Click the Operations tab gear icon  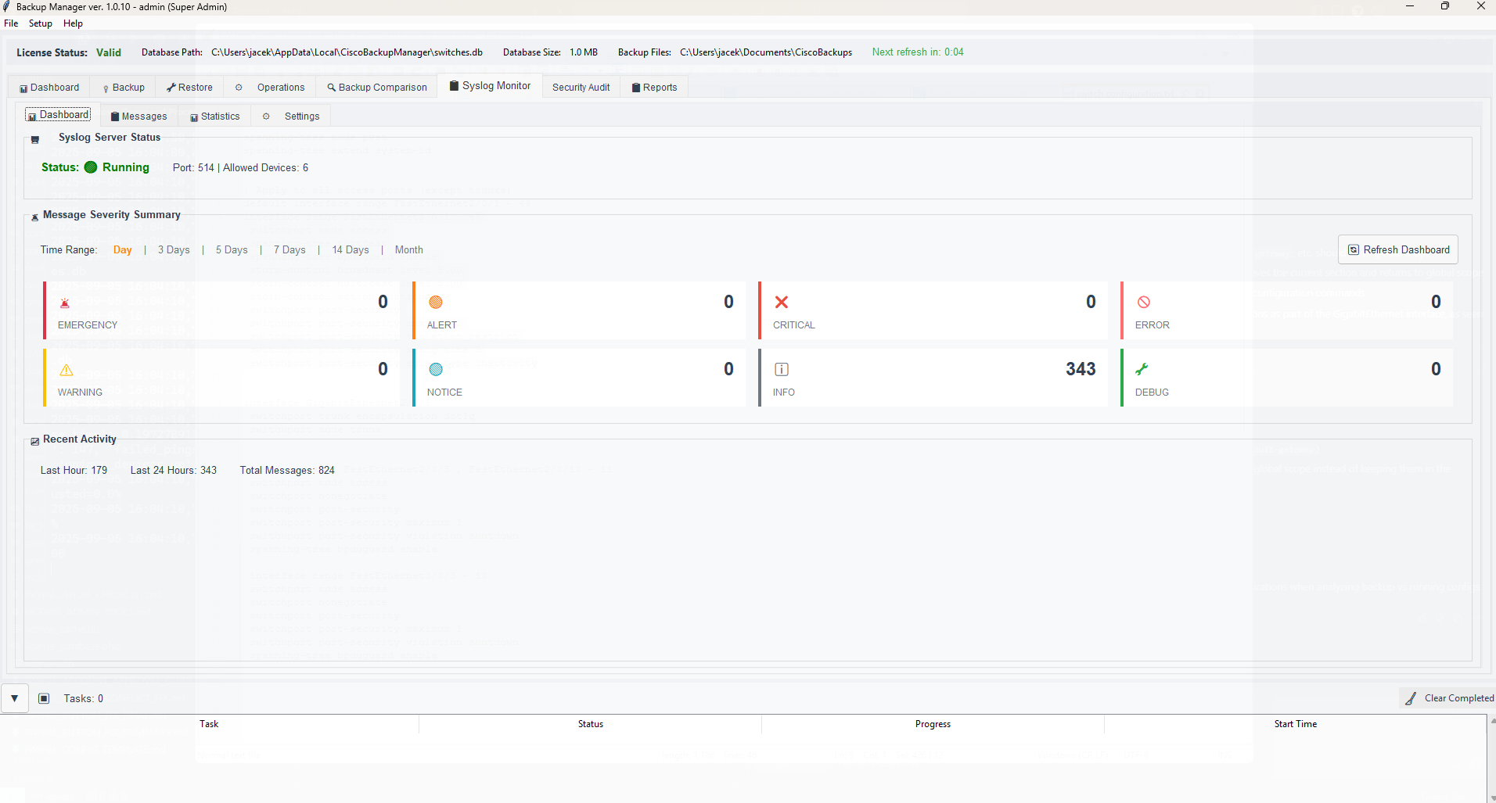pyautogui.click(x=239, y=88)
